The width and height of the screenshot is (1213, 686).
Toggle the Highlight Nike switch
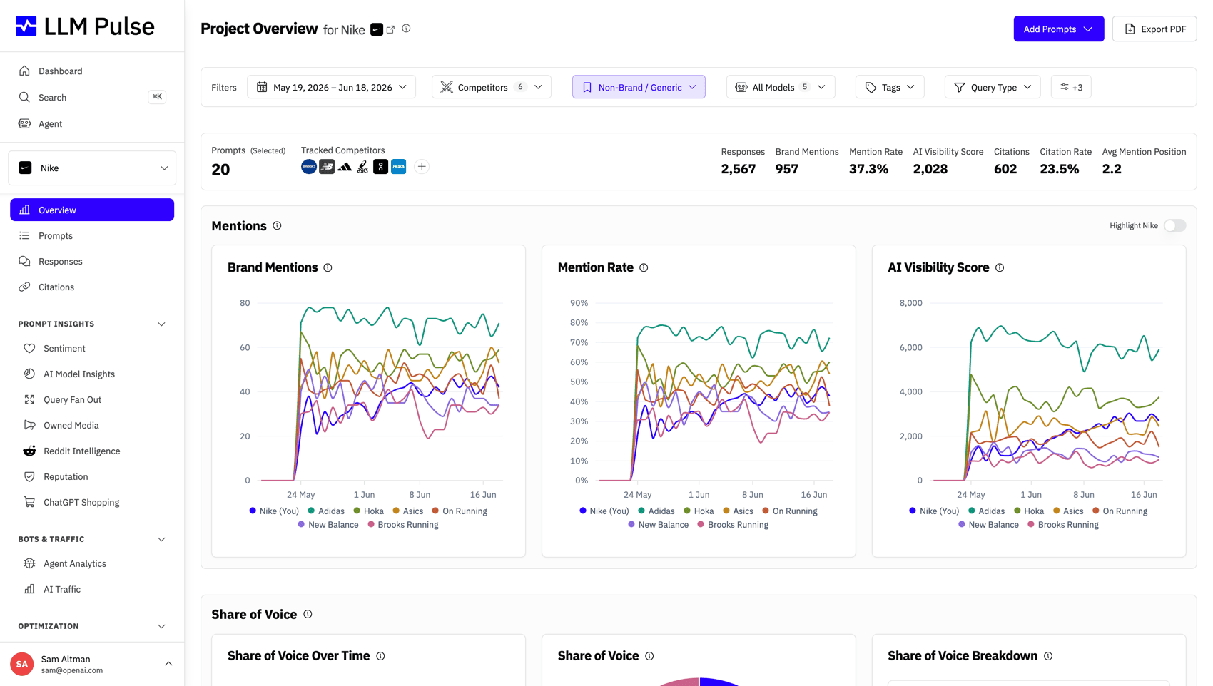pos(1174,226)
